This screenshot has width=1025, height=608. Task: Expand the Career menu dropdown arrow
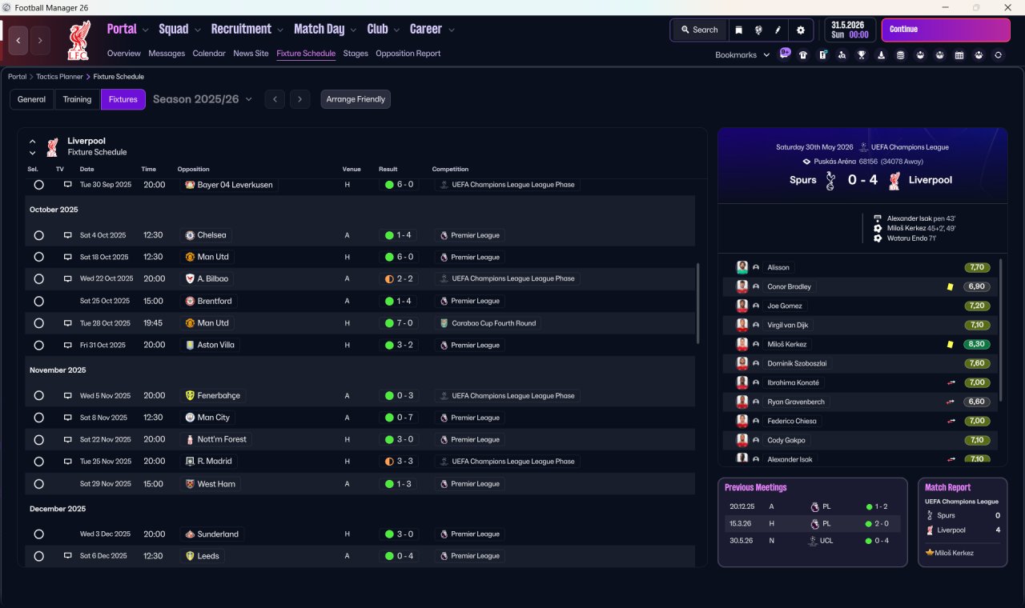point(452,30)
